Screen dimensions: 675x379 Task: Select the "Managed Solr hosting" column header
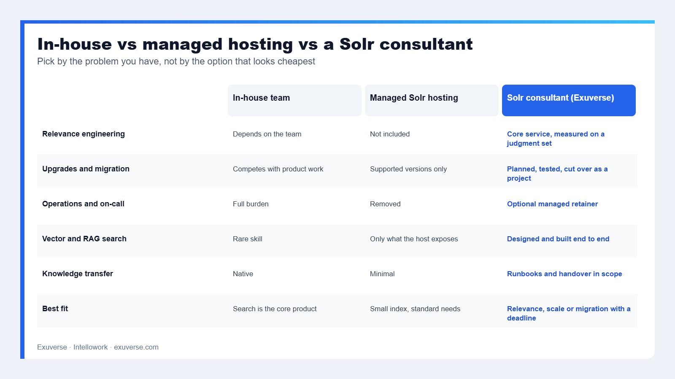pyautogui.click(x=432, y=100)
